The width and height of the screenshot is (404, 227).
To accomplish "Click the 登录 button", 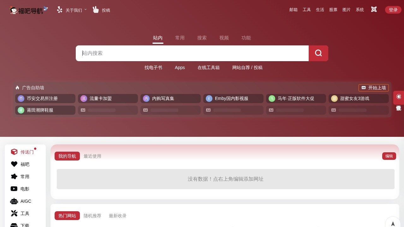I will tap(393, 10).
